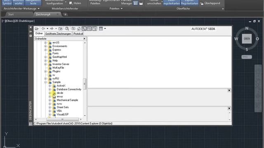Screen dimensions: 264x148
Task: Switch to the Protokoll tab
Action: pos(78,34)
